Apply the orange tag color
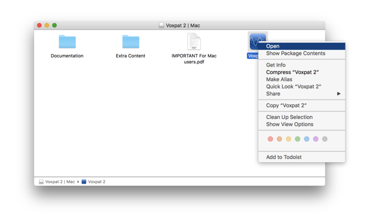 pos(279,139)
